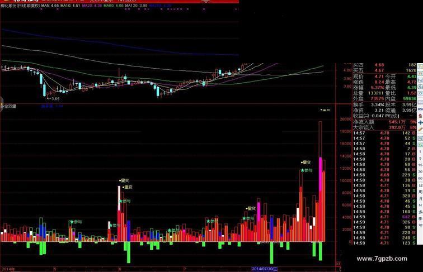
Task: Choose the 60-minute period button
Action: [420, 178]
